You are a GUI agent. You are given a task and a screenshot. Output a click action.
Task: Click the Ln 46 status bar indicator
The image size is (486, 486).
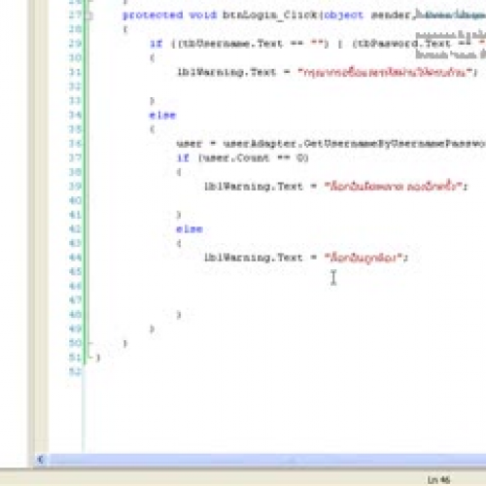pos(438,480)
